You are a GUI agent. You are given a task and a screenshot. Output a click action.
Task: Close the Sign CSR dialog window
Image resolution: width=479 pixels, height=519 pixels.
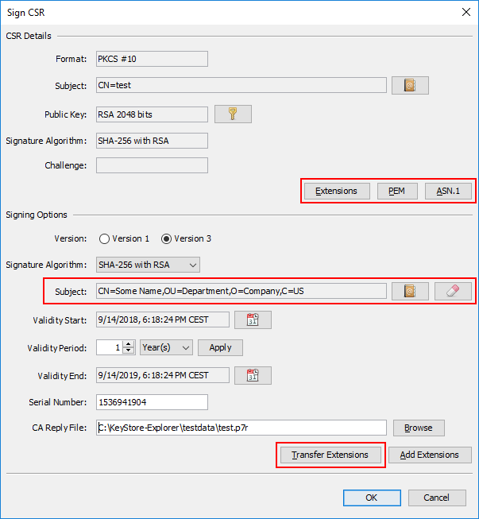(x=465, y=11)
